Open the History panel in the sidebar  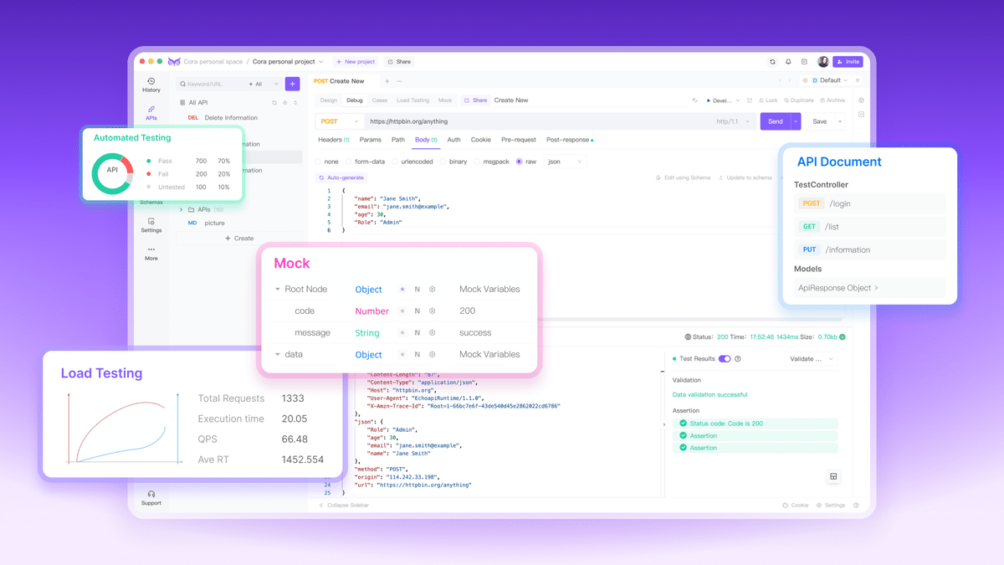[x=151, y=83]
